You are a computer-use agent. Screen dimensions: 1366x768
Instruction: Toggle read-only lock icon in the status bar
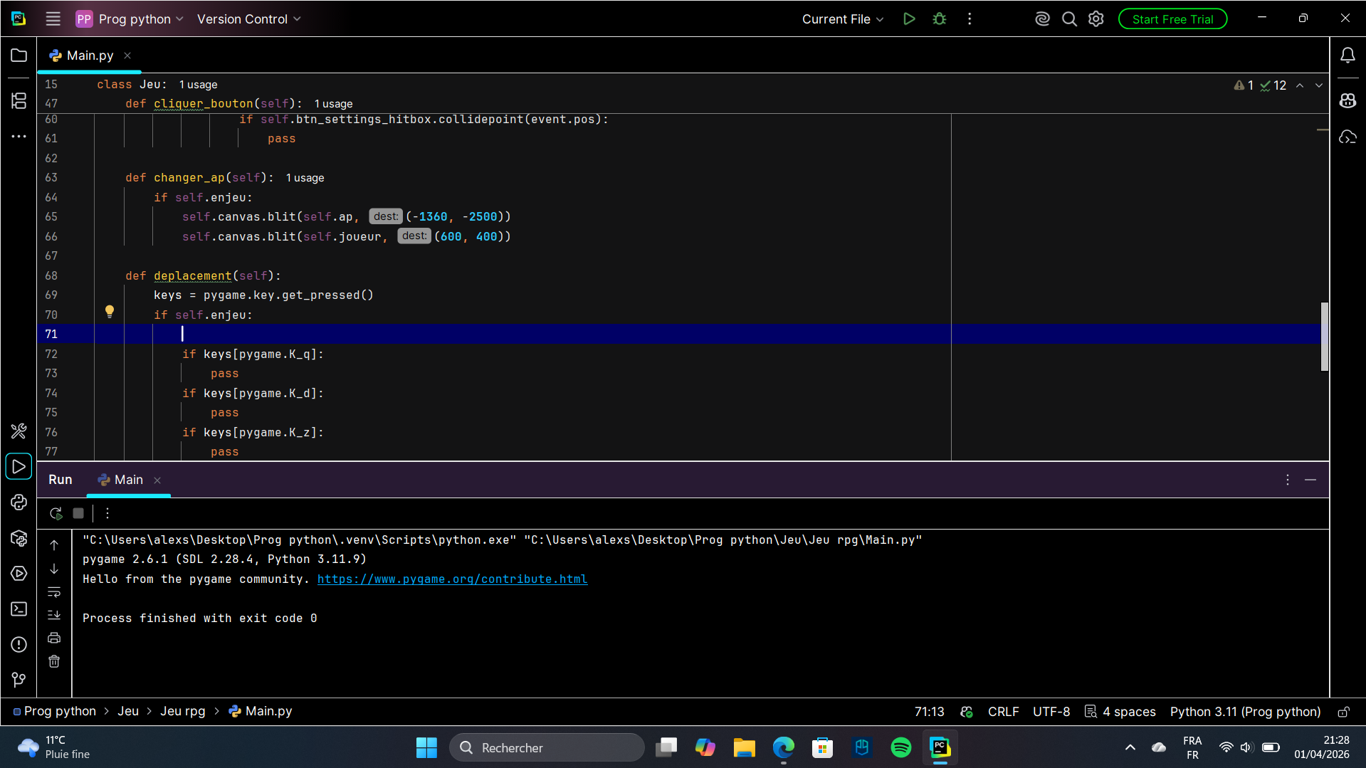point(1343,712)
